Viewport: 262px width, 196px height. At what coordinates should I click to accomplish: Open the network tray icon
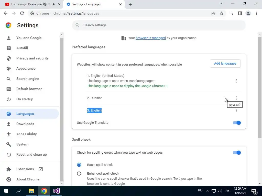tap(214, 191)
